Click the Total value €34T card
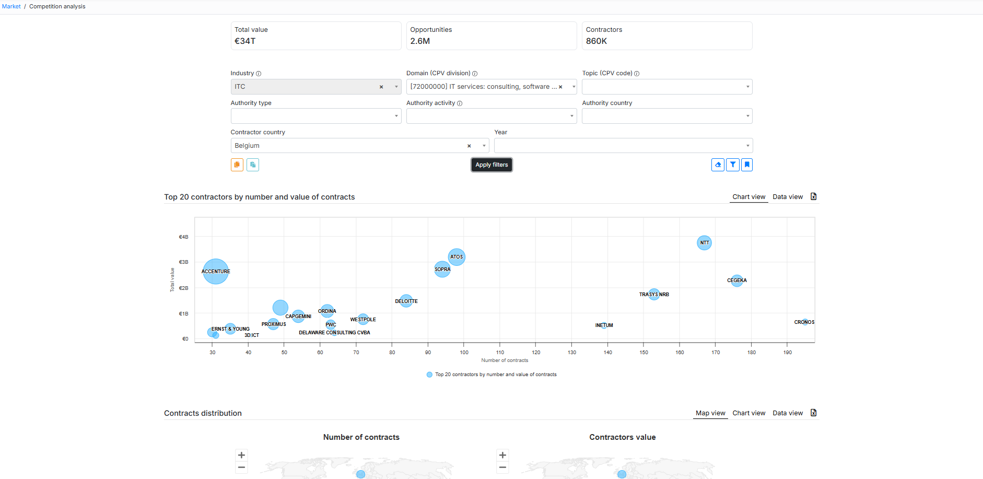 coord(316,36)
